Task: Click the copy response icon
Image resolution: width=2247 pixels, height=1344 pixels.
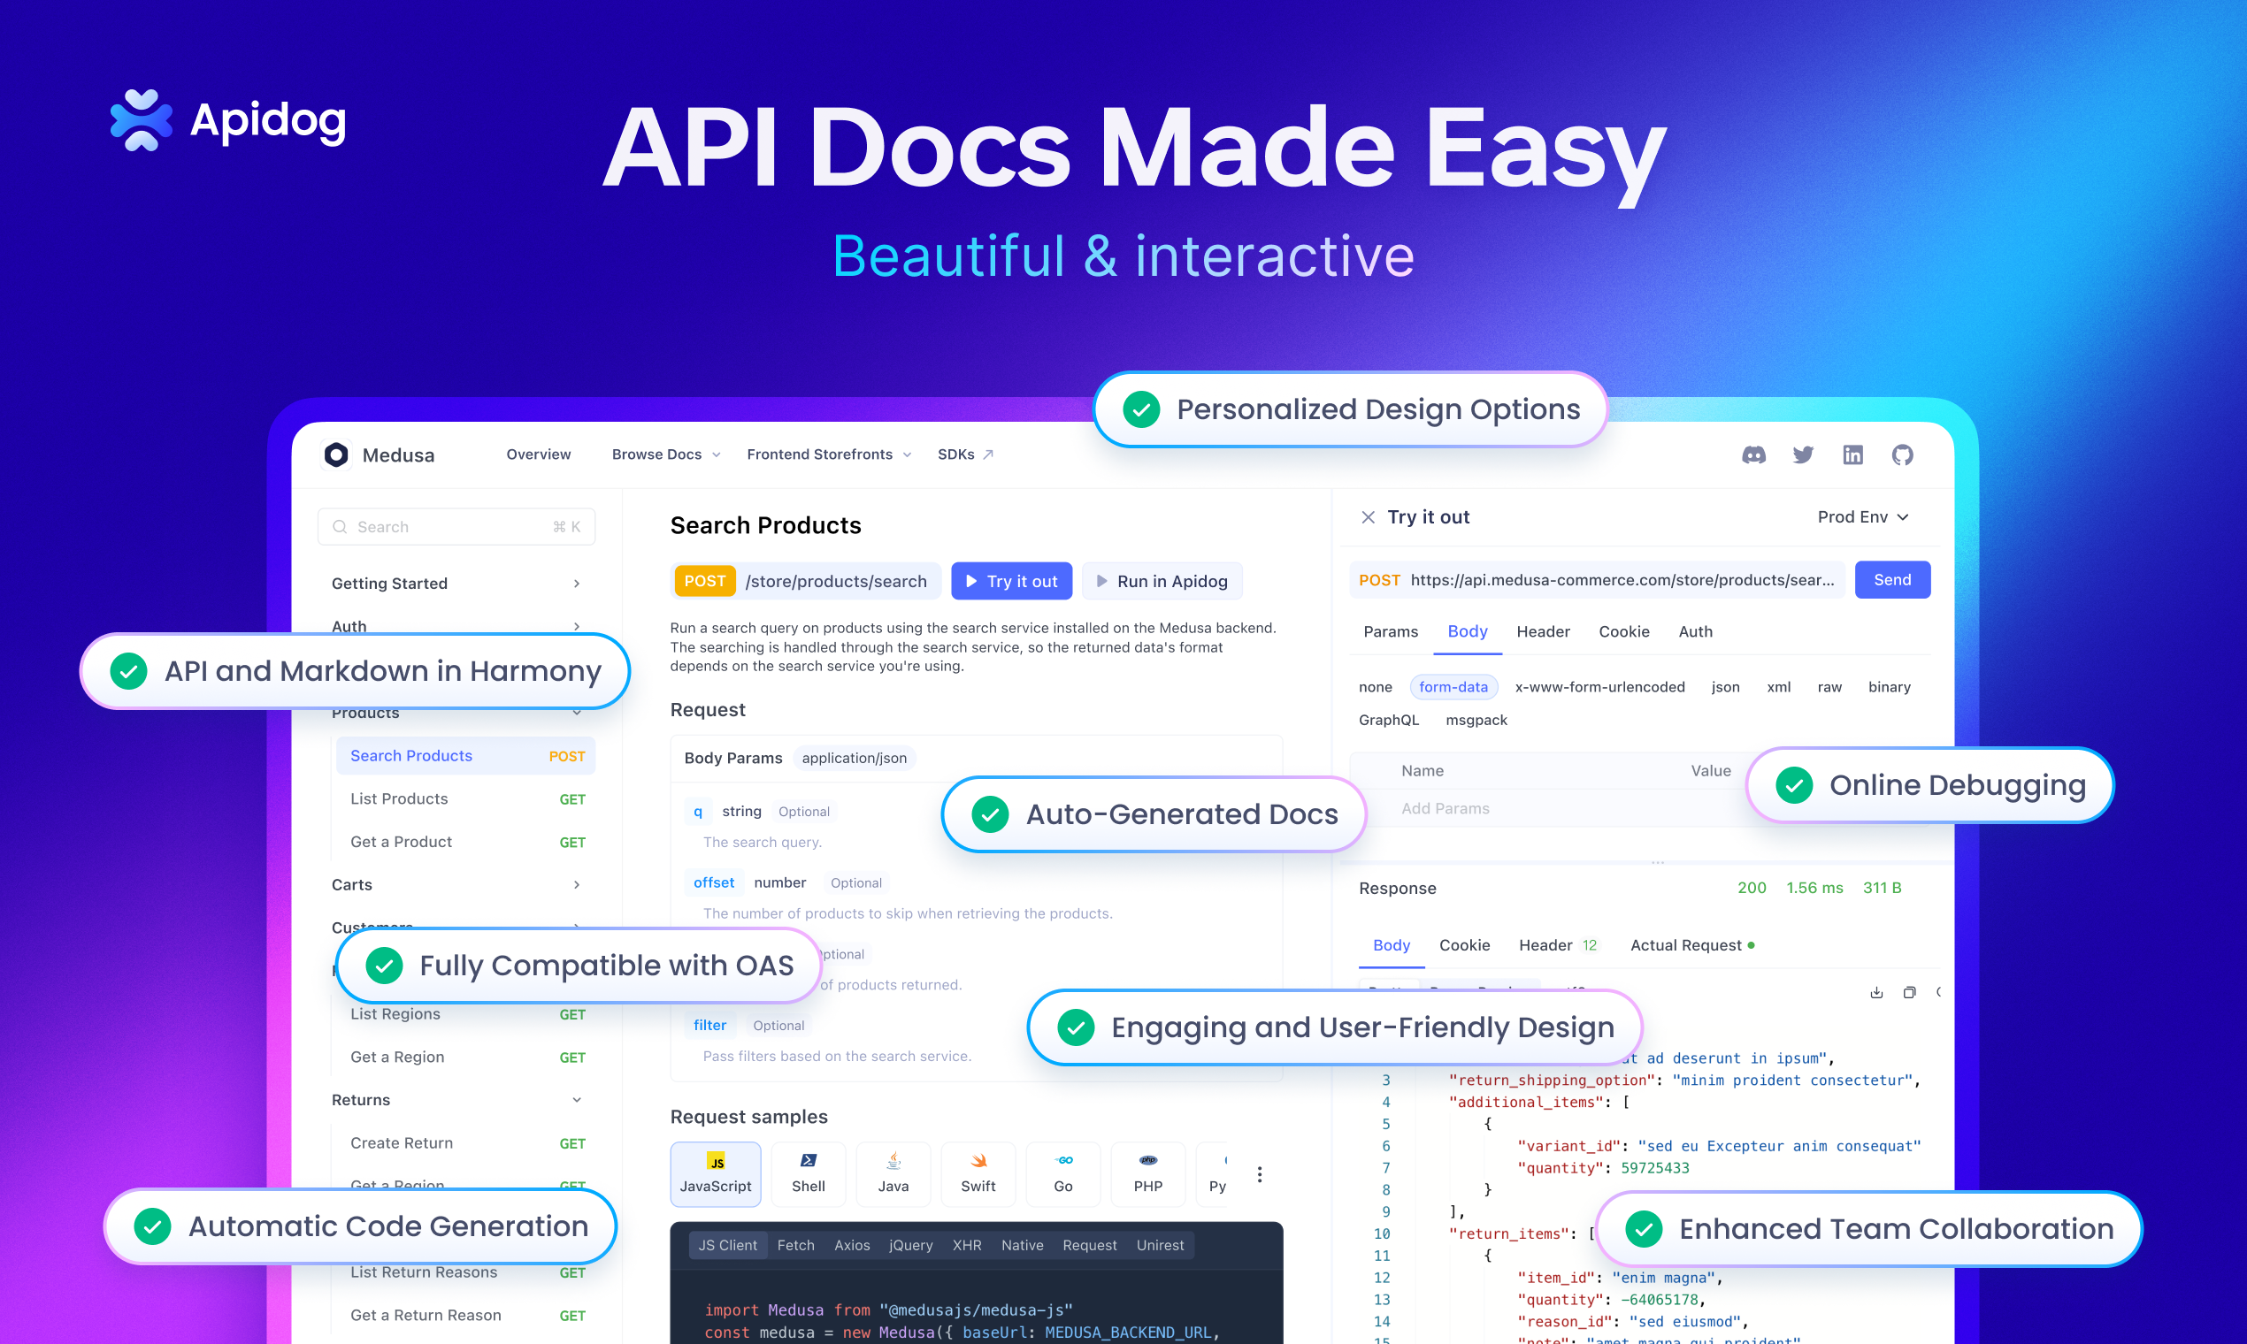Action: point(1909,993)
